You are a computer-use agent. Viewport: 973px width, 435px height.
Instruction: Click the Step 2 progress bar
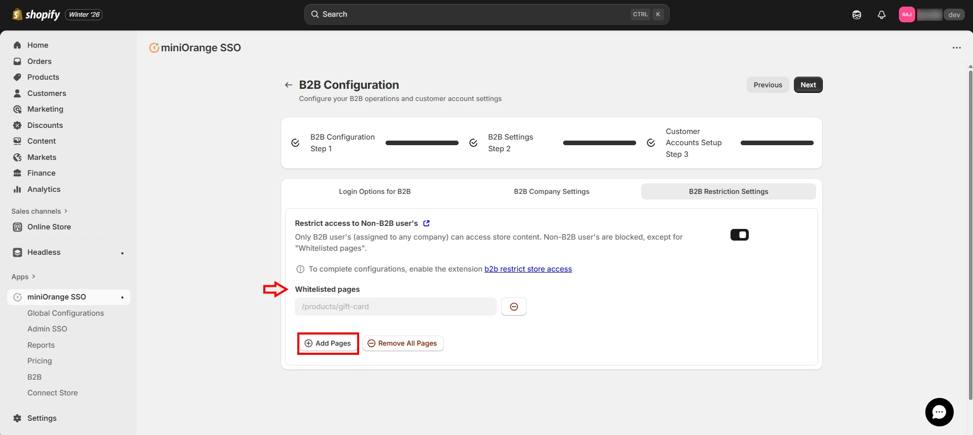click(x=600, y=143)
